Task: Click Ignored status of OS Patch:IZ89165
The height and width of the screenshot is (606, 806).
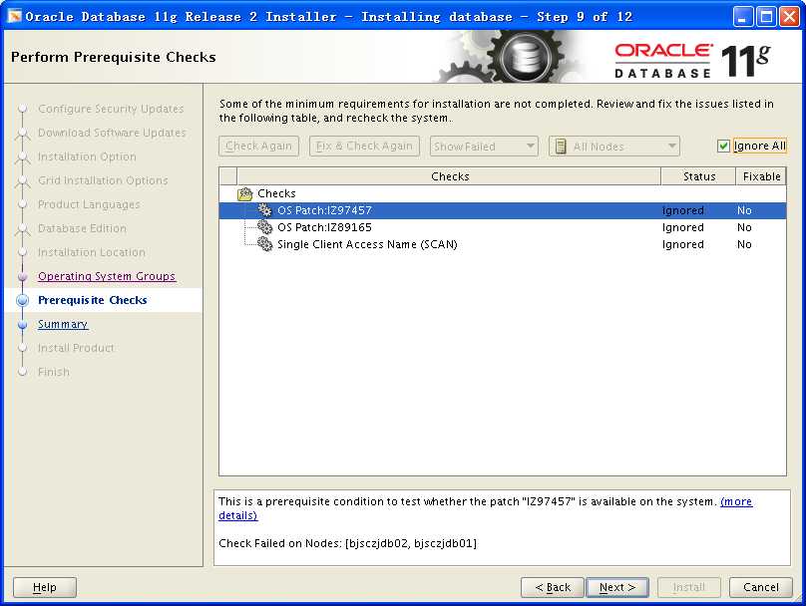Action: click(x=682, y=227)
